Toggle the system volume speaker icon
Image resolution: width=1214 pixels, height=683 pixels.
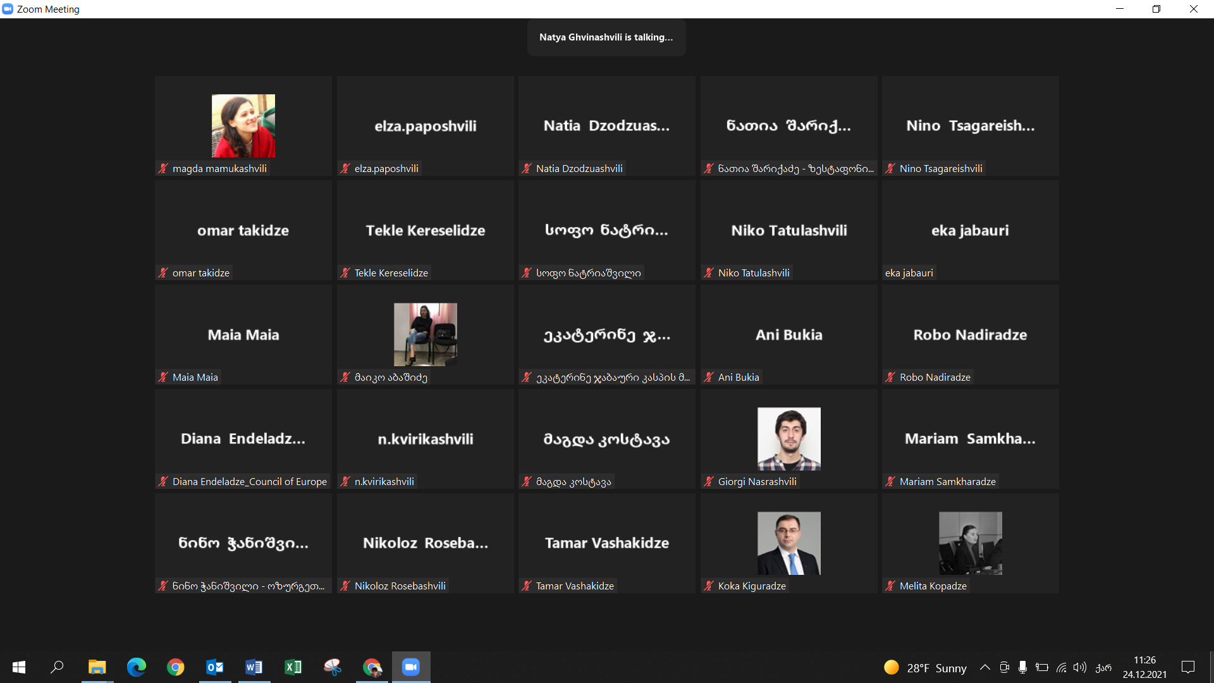(1080, 667)
